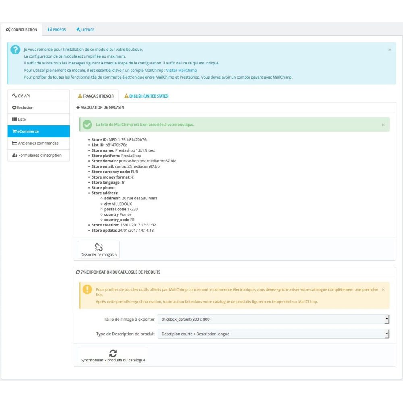
Task: Click the blue question mark info icon
Action: [15, 50]
